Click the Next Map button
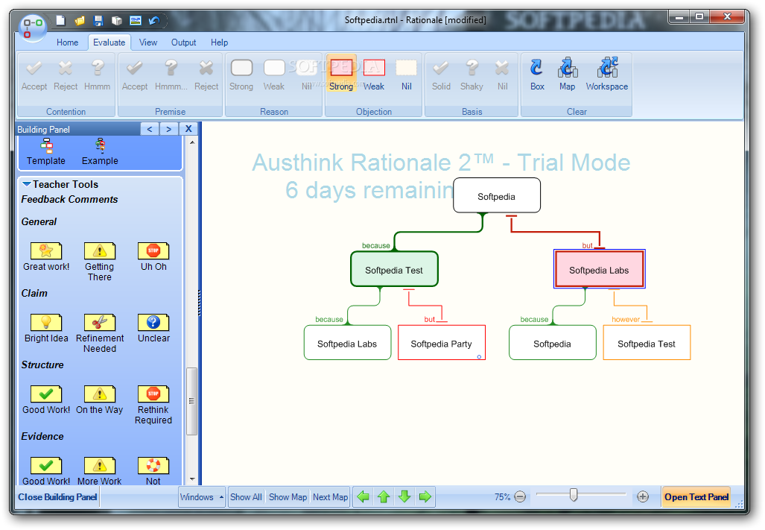 [x=330, y=496]
